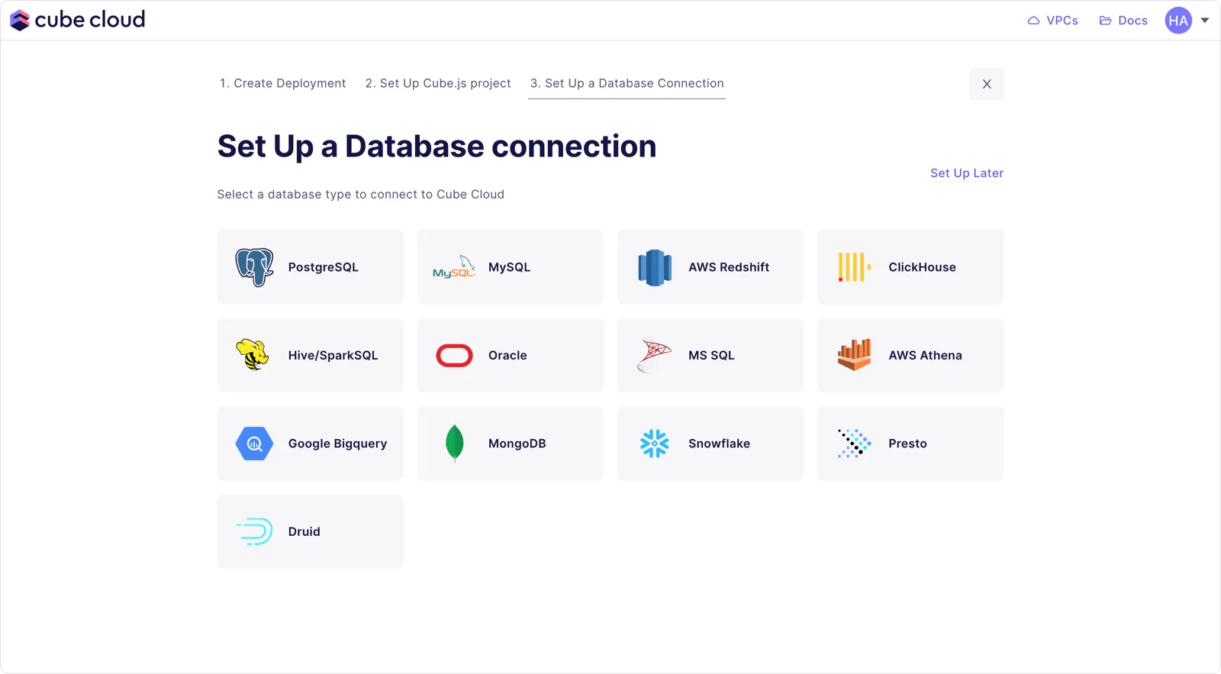Click the VPCs cloud icon

tap(1033, 21)
